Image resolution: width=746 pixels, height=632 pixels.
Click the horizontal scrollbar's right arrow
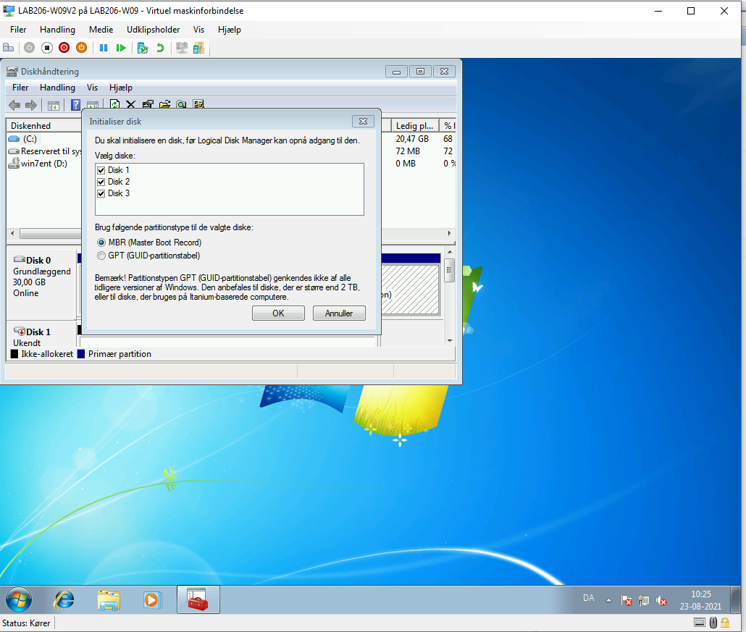coord(449,234)
